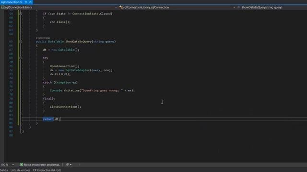Screen dimensions: 307x172
Task: Click line number 84 in the margin
Action: pyautogui.click(x=11, y=119)
